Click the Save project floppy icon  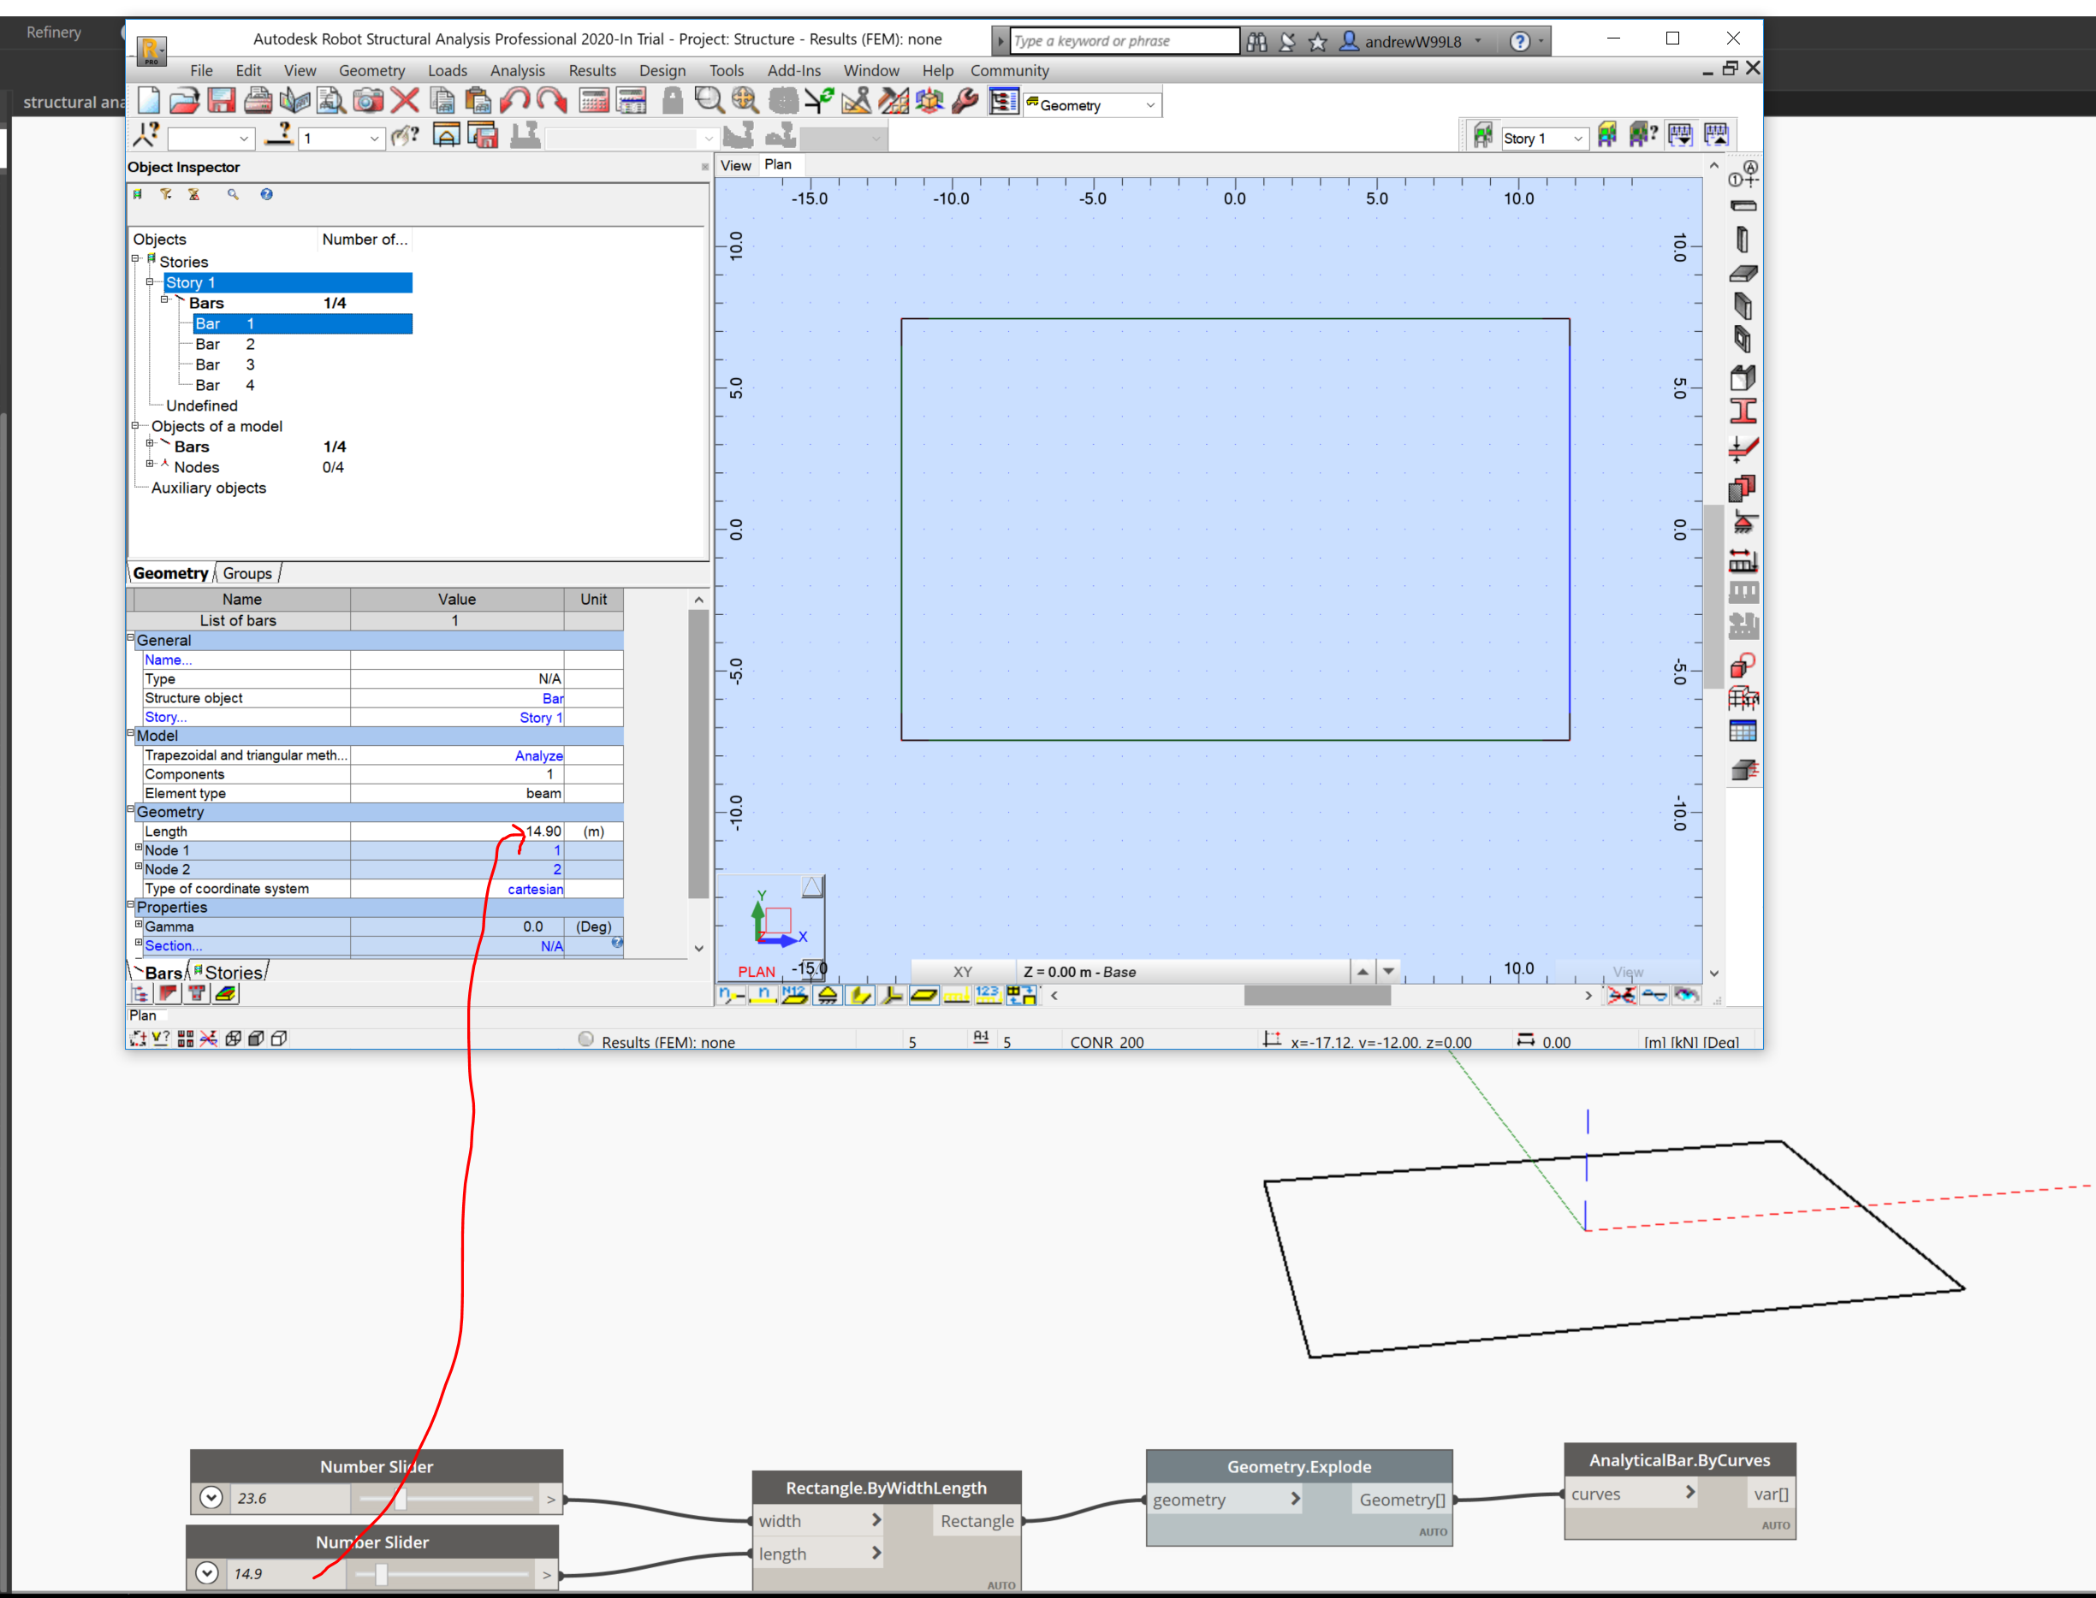[221, 101]
